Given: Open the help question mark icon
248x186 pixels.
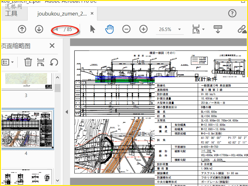Looking at the screenshot, I should click(232, 13).
